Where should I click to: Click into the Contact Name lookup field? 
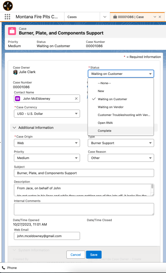click(47, 99)
